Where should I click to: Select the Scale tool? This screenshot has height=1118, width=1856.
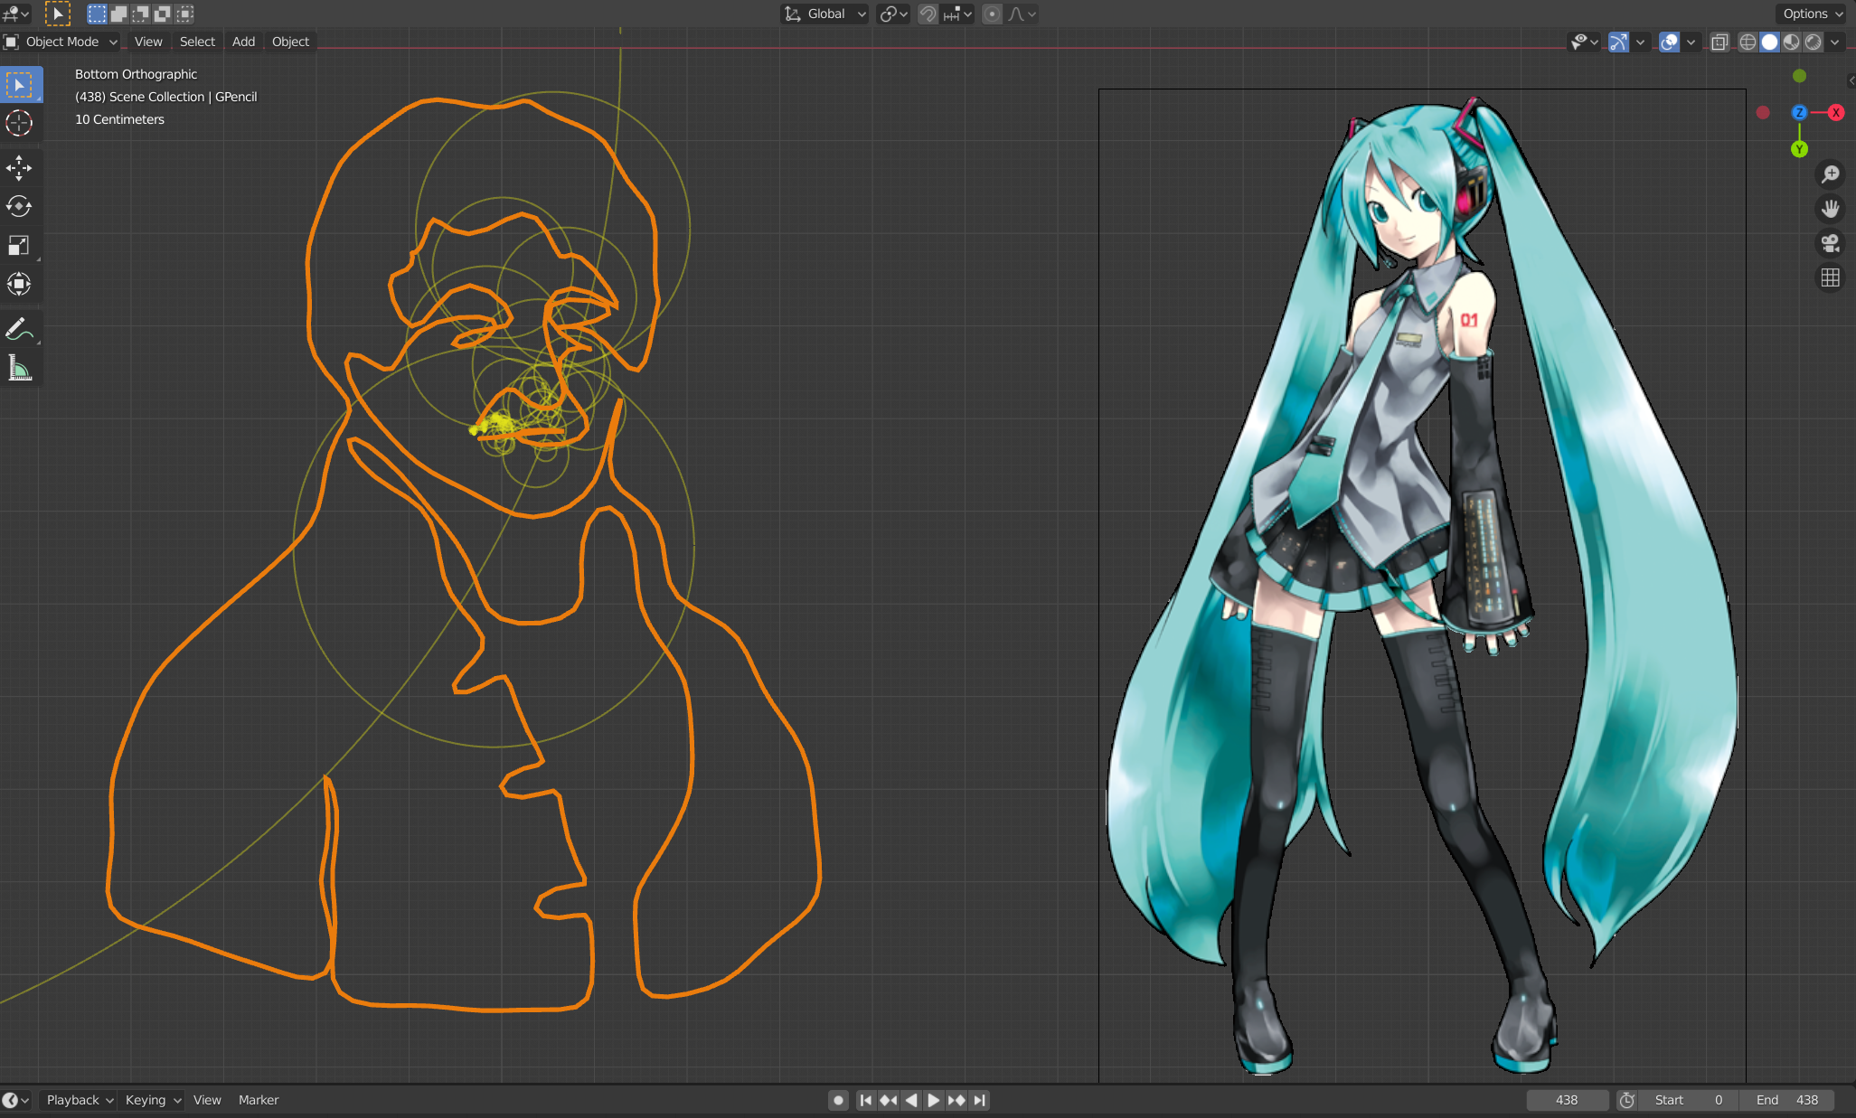pos(19,246)
